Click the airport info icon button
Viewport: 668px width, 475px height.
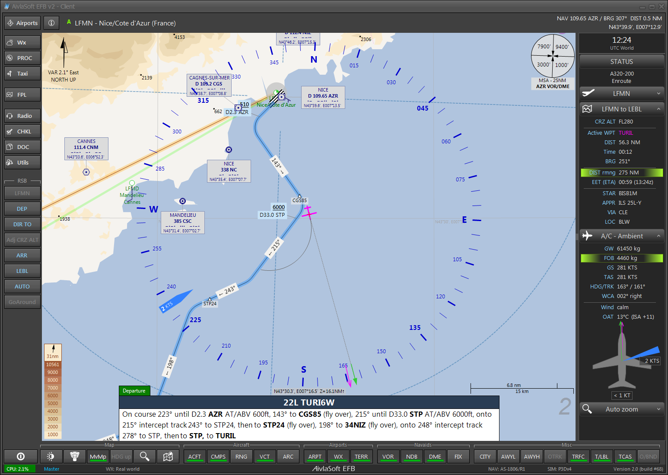pyautogui.click(x=51, y=23)
